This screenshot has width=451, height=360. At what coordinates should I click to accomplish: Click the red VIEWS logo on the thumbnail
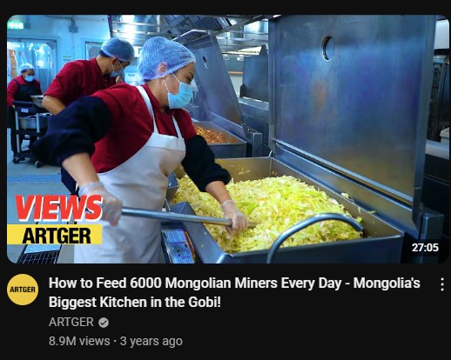pyautogui.click(x=58, y=208)
